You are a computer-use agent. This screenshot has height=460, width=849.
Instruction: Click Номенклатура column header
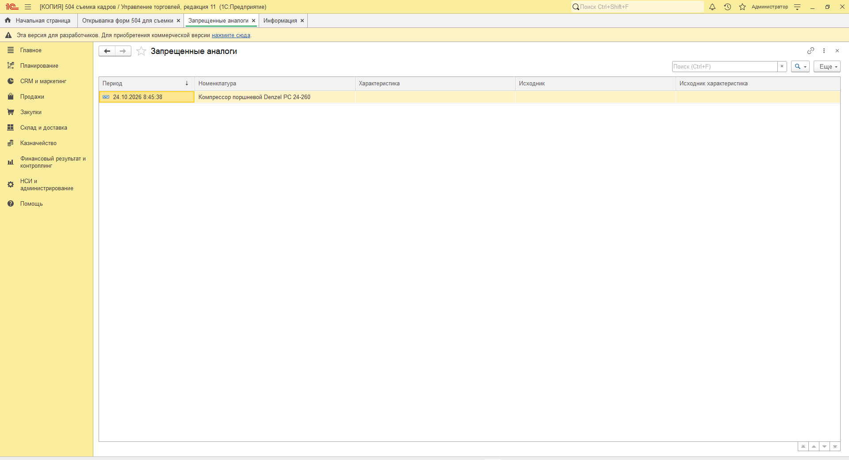point(275,84)
